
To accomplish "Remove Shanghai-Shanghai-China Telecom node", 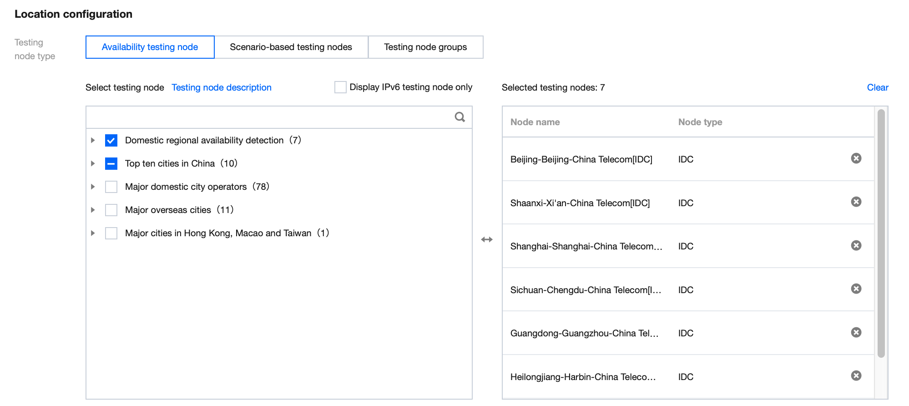I will [x=856, y=245].
